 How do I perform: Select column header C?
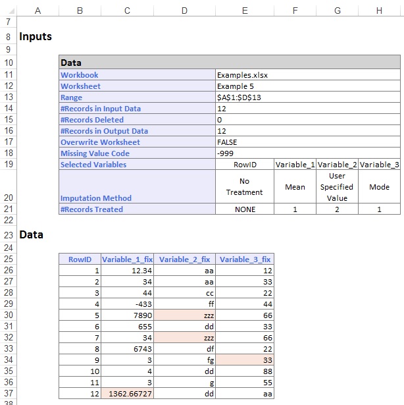(126, 10)
